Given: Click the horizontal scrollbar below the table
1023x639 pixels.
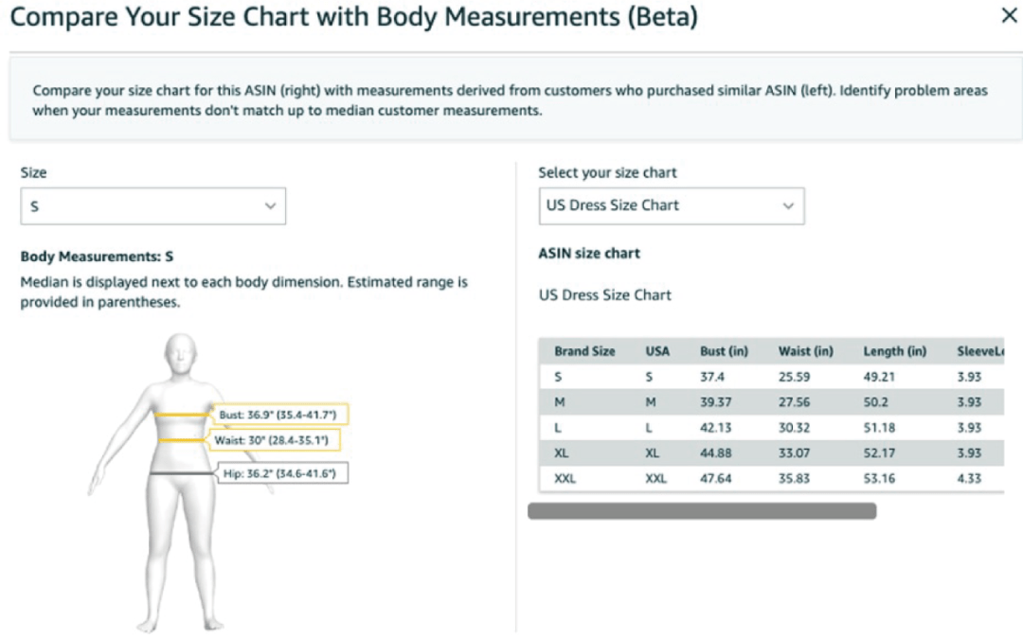Looking at the screenshot, I should tap(701, 511).
